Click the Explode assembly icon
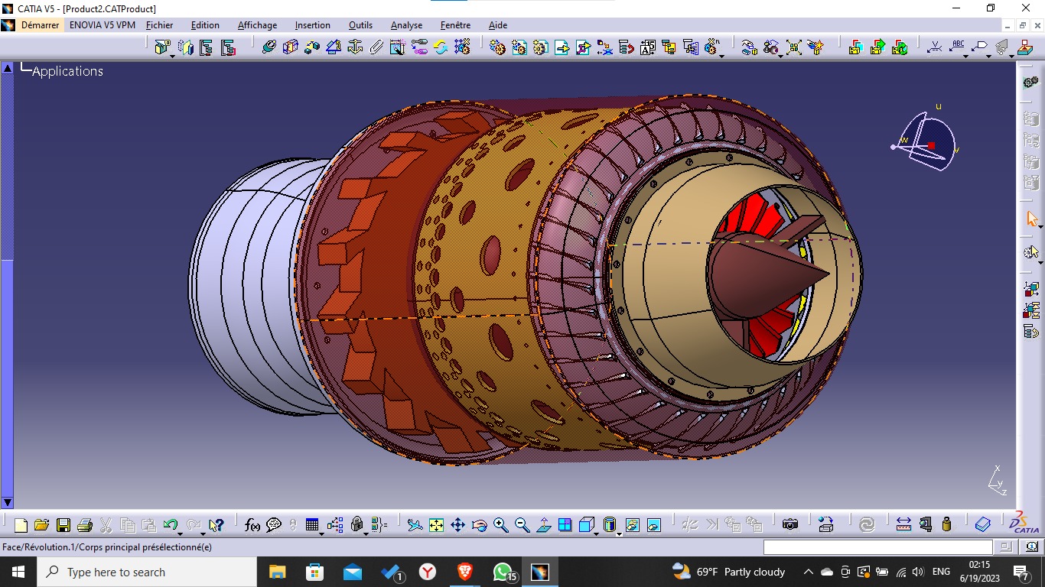Viewport: 1045px width, 587px height. coord(794,47)
